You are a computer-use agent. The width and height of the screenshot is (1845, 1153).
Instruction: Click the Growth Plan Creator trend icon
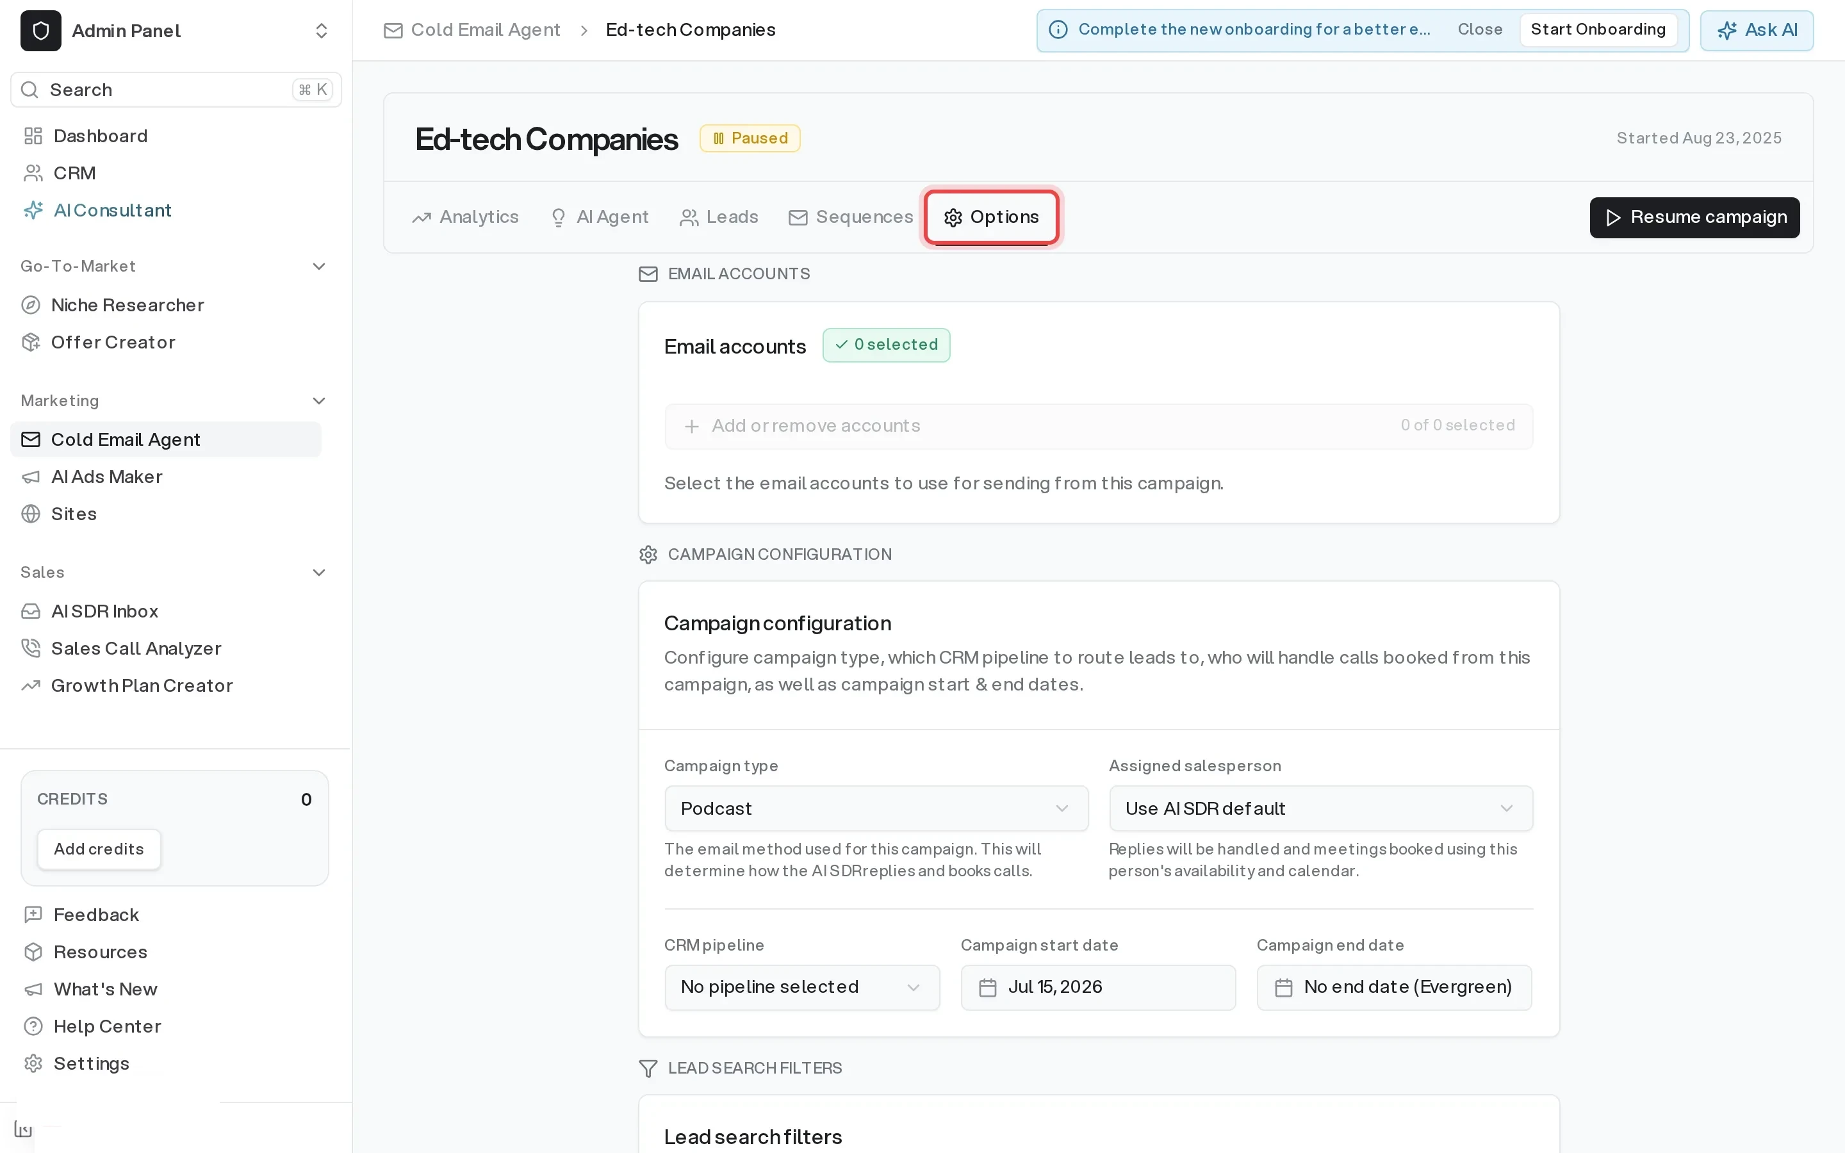[31, 686]
